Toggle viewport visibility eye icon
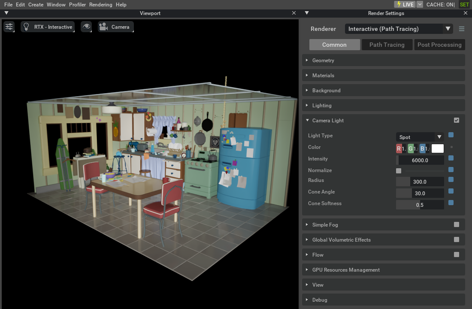 coord(86,27)
